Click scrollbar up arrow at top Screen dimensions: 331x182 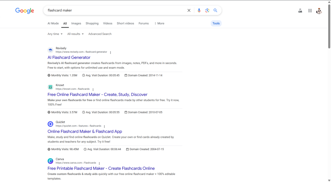pos(329,2)
